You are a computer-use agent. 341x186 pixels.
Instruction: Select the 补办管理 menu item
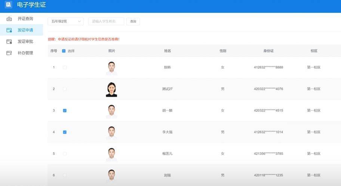pyautogui.click(x=25, y=53)
